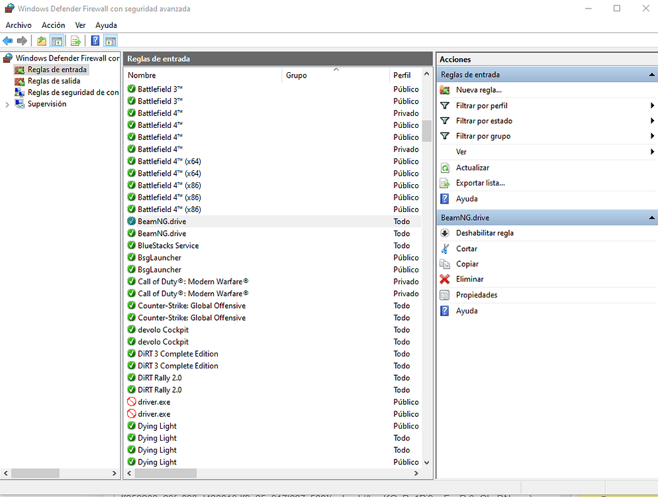Click the back arrow navigation icon
This screenshot has height=497, width=658.
[7, 40]
